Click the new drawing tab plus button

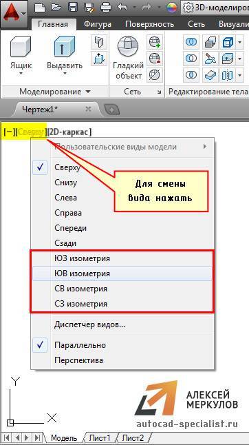(112, 110)
